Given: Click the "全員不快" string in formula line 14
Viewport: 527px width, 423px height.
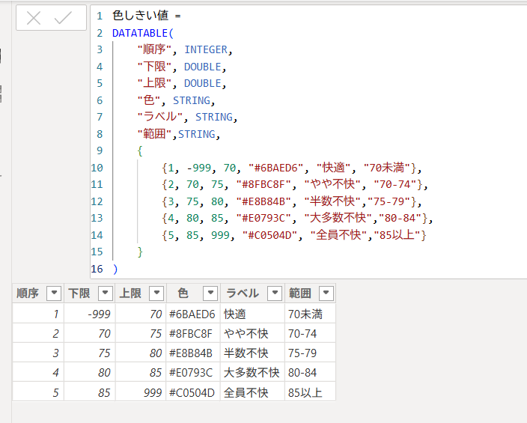Looking at the screenshot, I should point(338,234).
